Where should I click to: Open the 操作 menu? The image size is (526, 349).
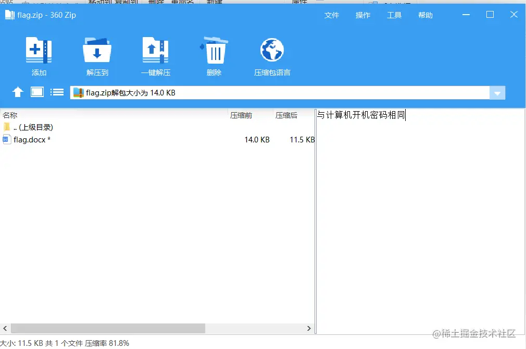point(362,15)
